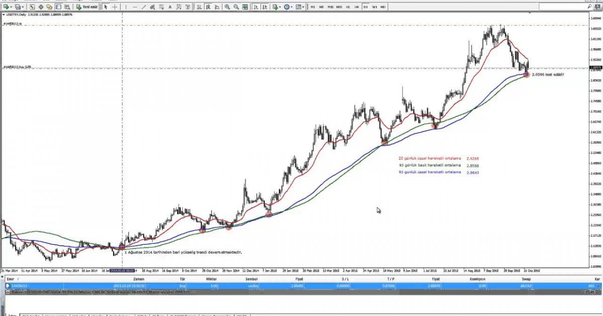Toggle chart Auto Scroll
The width and height of the screenshot is (603, 316).
[256, 7]
